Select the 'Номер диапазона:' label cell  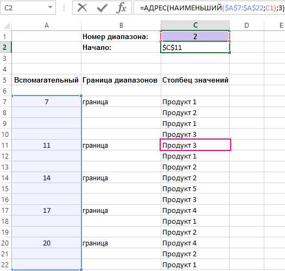click(121, 36)
